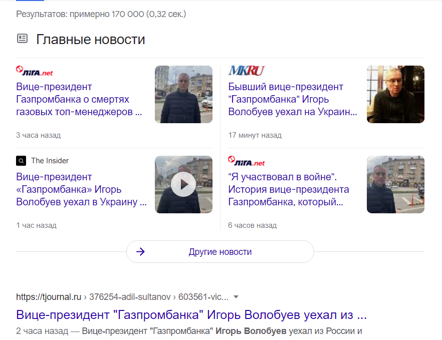
Task: Click the https://tjournal.ru URL breadcrumb
Action: coord(122,297)
